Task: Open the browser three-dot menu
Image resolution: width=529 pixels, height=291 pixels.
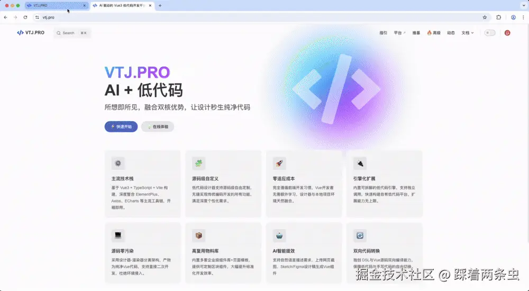Action: click(x=524, y=17)
